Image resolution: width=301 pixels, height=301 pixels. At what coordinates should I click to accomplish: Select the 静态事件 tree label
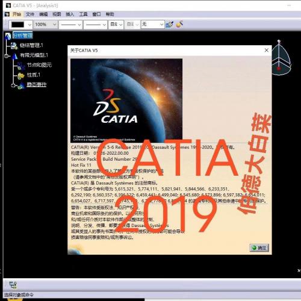[x=37, y=84]
